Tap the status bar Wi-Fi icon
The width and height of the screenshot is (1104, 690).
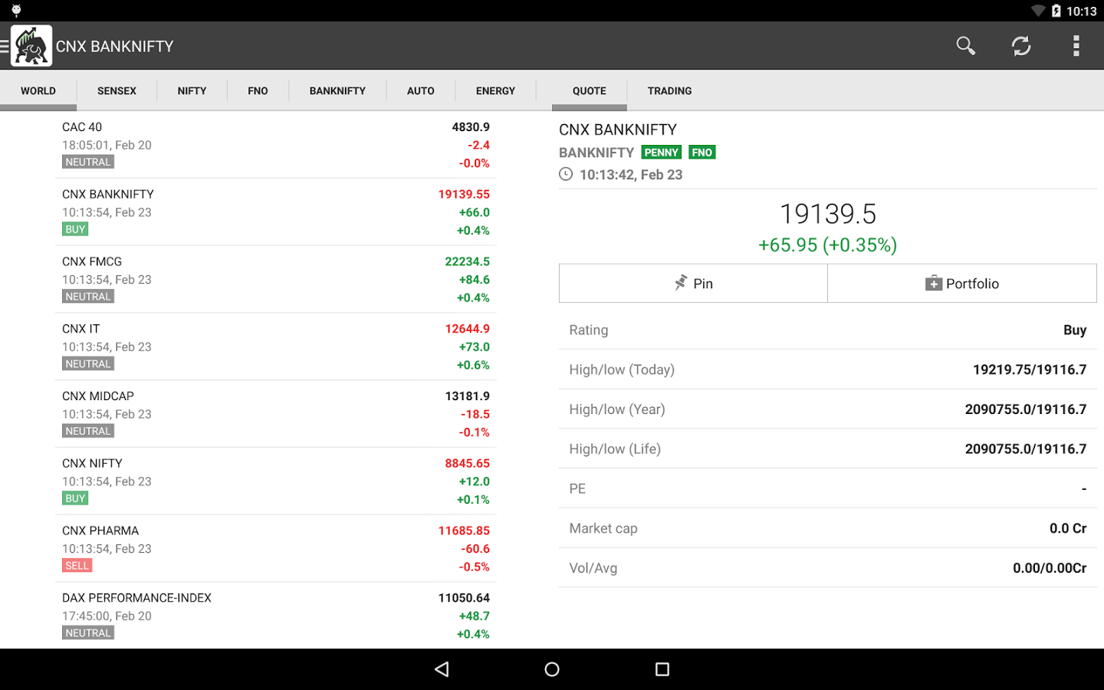[1038, 11]
